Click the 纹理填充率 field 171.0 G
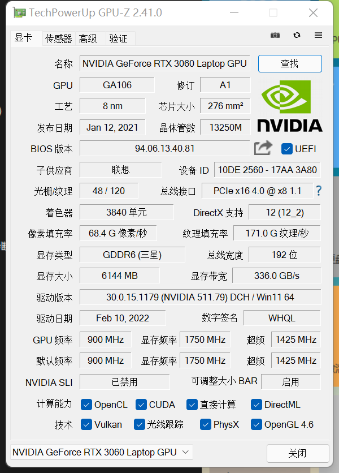This screenshot has height=473, width=339. coord(277,233)
